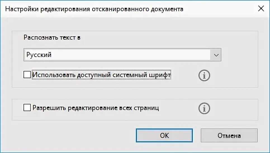Select the Русский text in language field
270x153 pixels.
tap(39, 55)
